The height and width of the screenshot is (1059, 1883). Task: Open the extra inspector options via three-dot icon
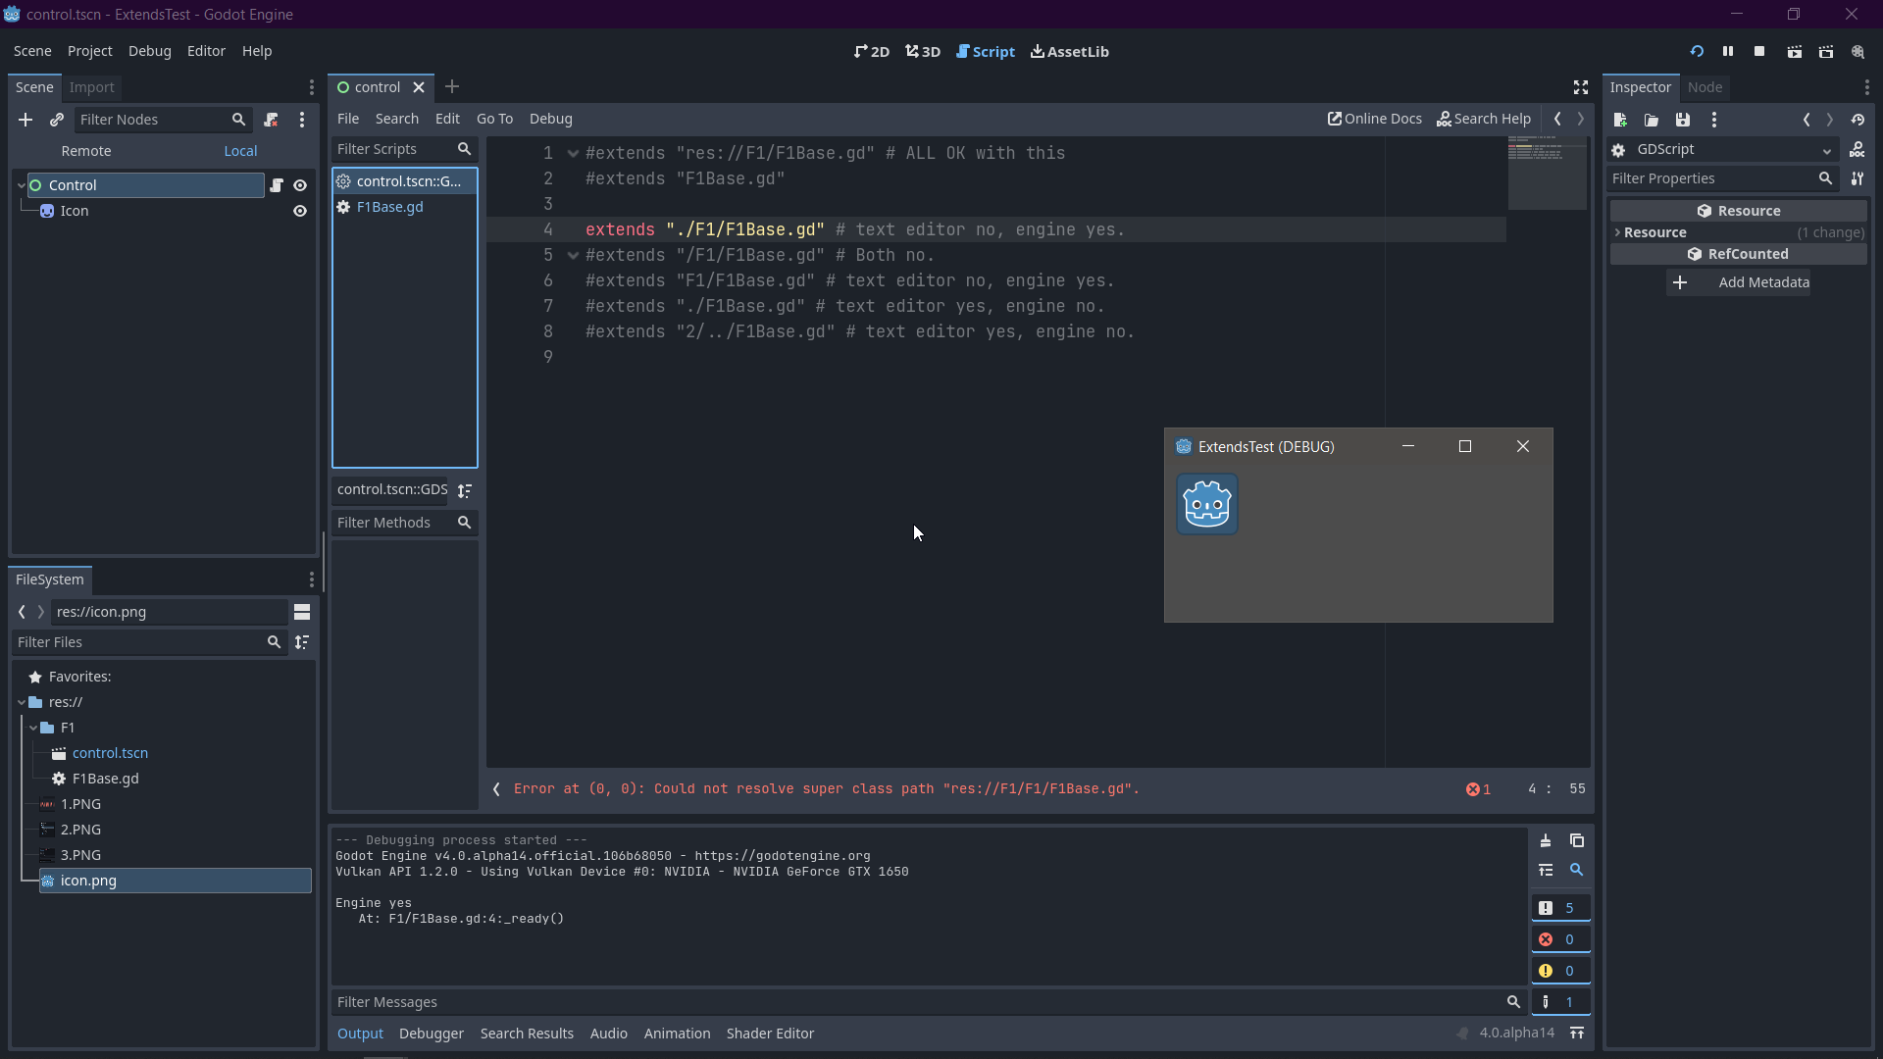pos(1713,119)
